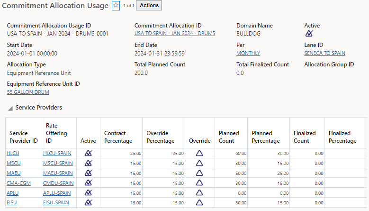Viewport: 369px width, 211px height.
Task: Open the CMA-CGM service provider link
Action: [18, 183]
